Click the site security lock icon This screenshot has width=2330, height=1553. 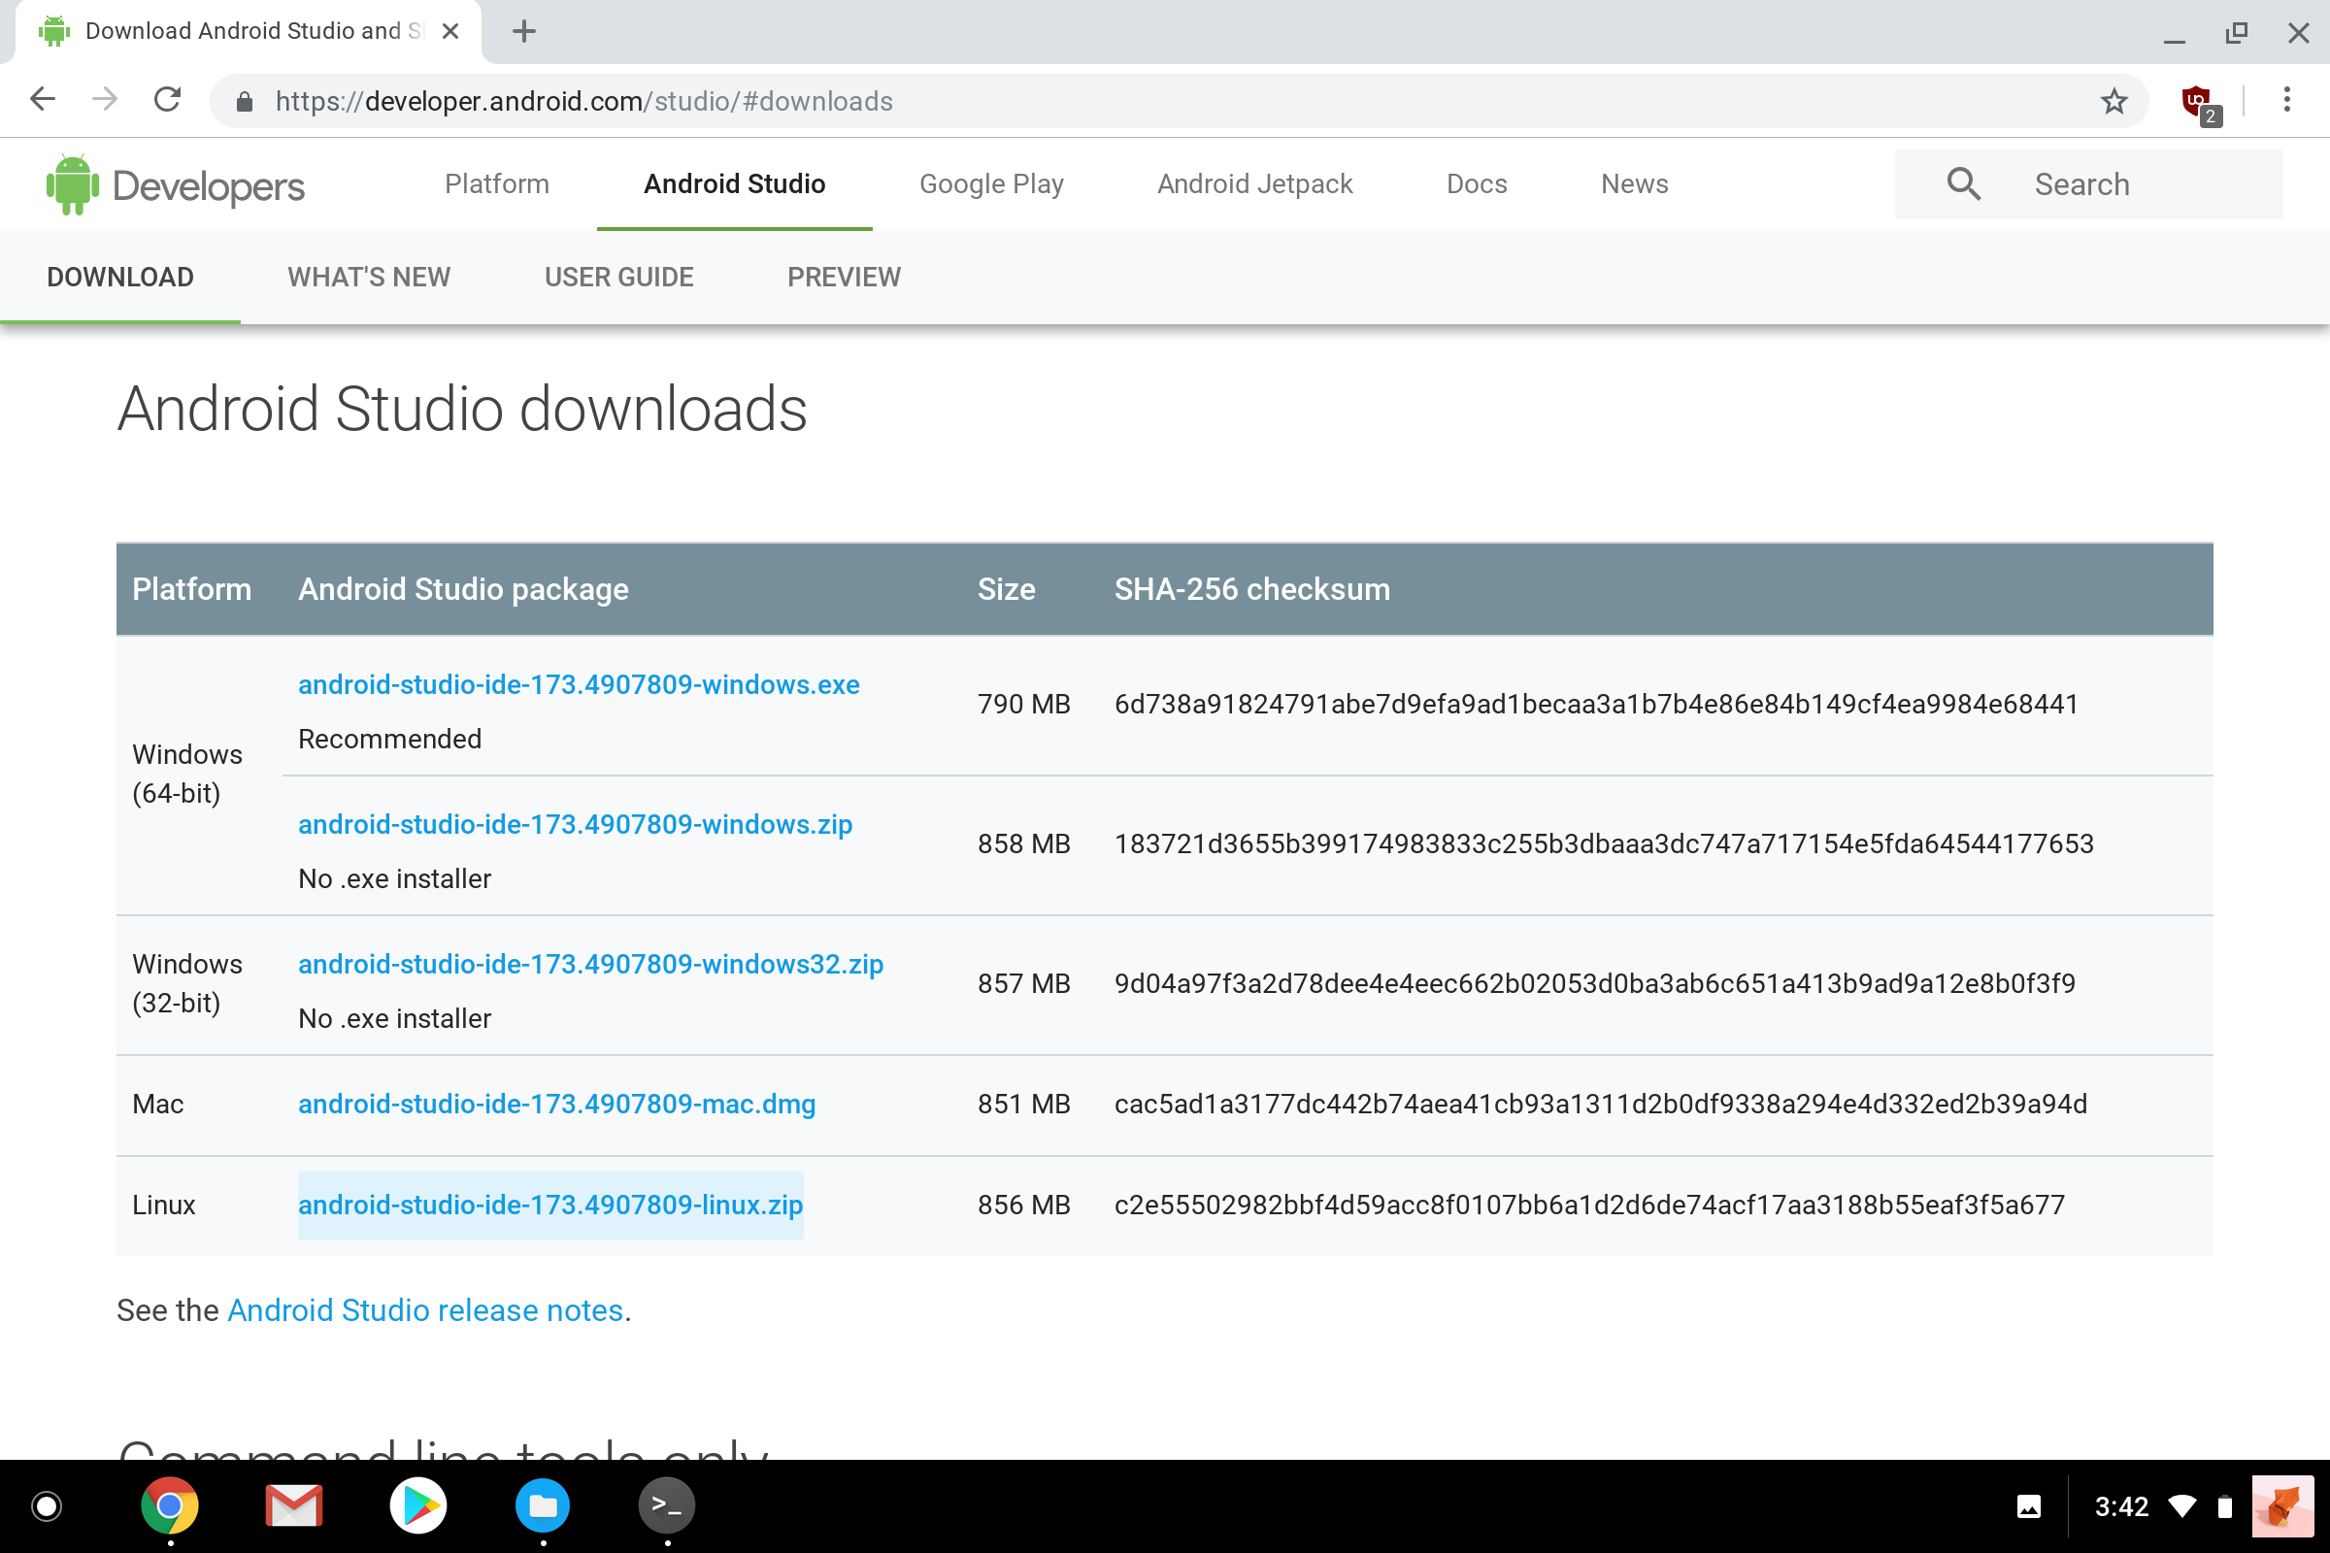point(243,100)
